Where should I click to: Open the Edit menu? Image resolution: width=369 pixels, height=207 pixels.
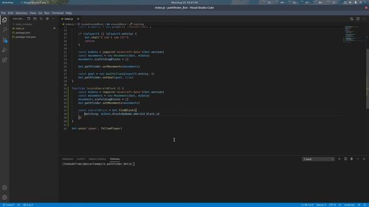tap(10, 13)
